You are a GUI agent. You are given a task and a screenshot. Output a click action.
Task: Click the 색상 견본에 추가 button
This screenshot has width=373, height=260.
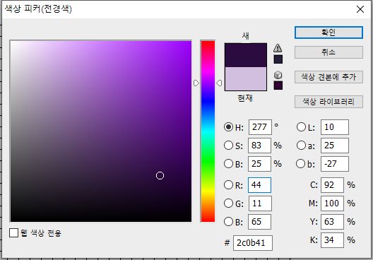point(328,77)
